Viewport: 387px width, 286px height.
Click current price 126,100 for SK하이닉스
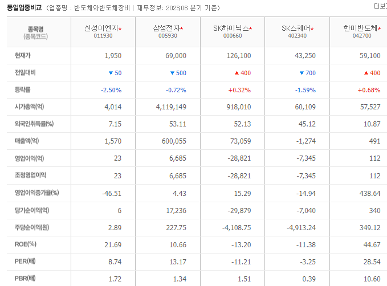[239, 55]
